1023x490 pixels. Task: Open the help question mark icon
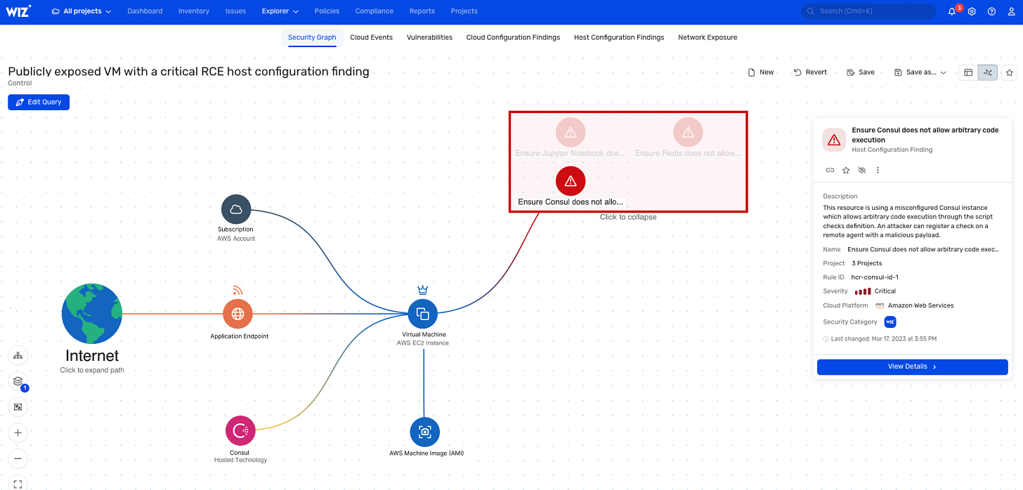pos(991,11)
